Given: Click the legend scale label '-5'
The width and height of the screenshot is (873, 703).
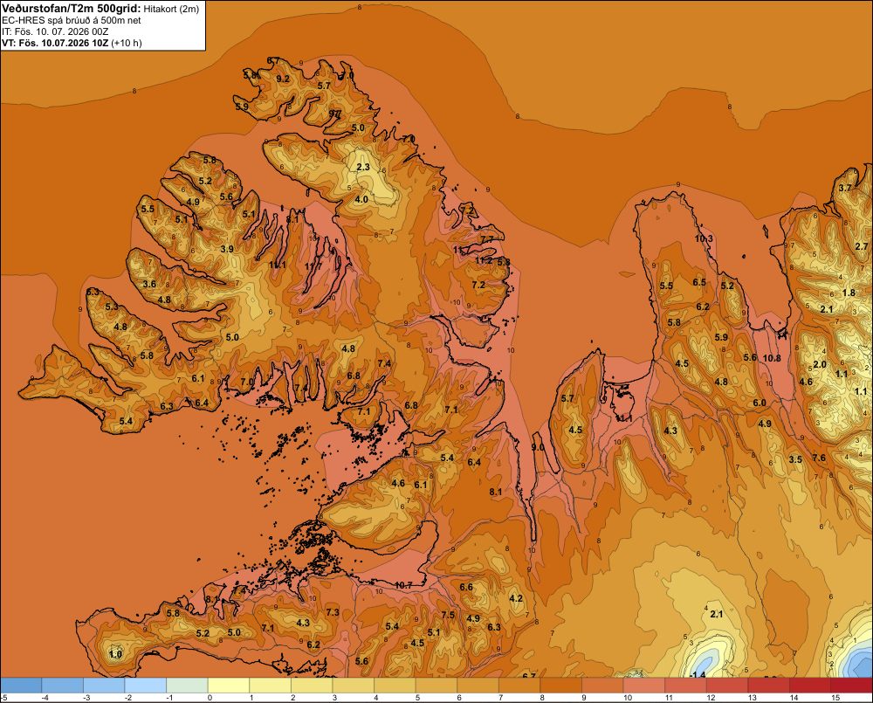Looking at the screenshot, I should pyautogui.click(x=3, y=698).
